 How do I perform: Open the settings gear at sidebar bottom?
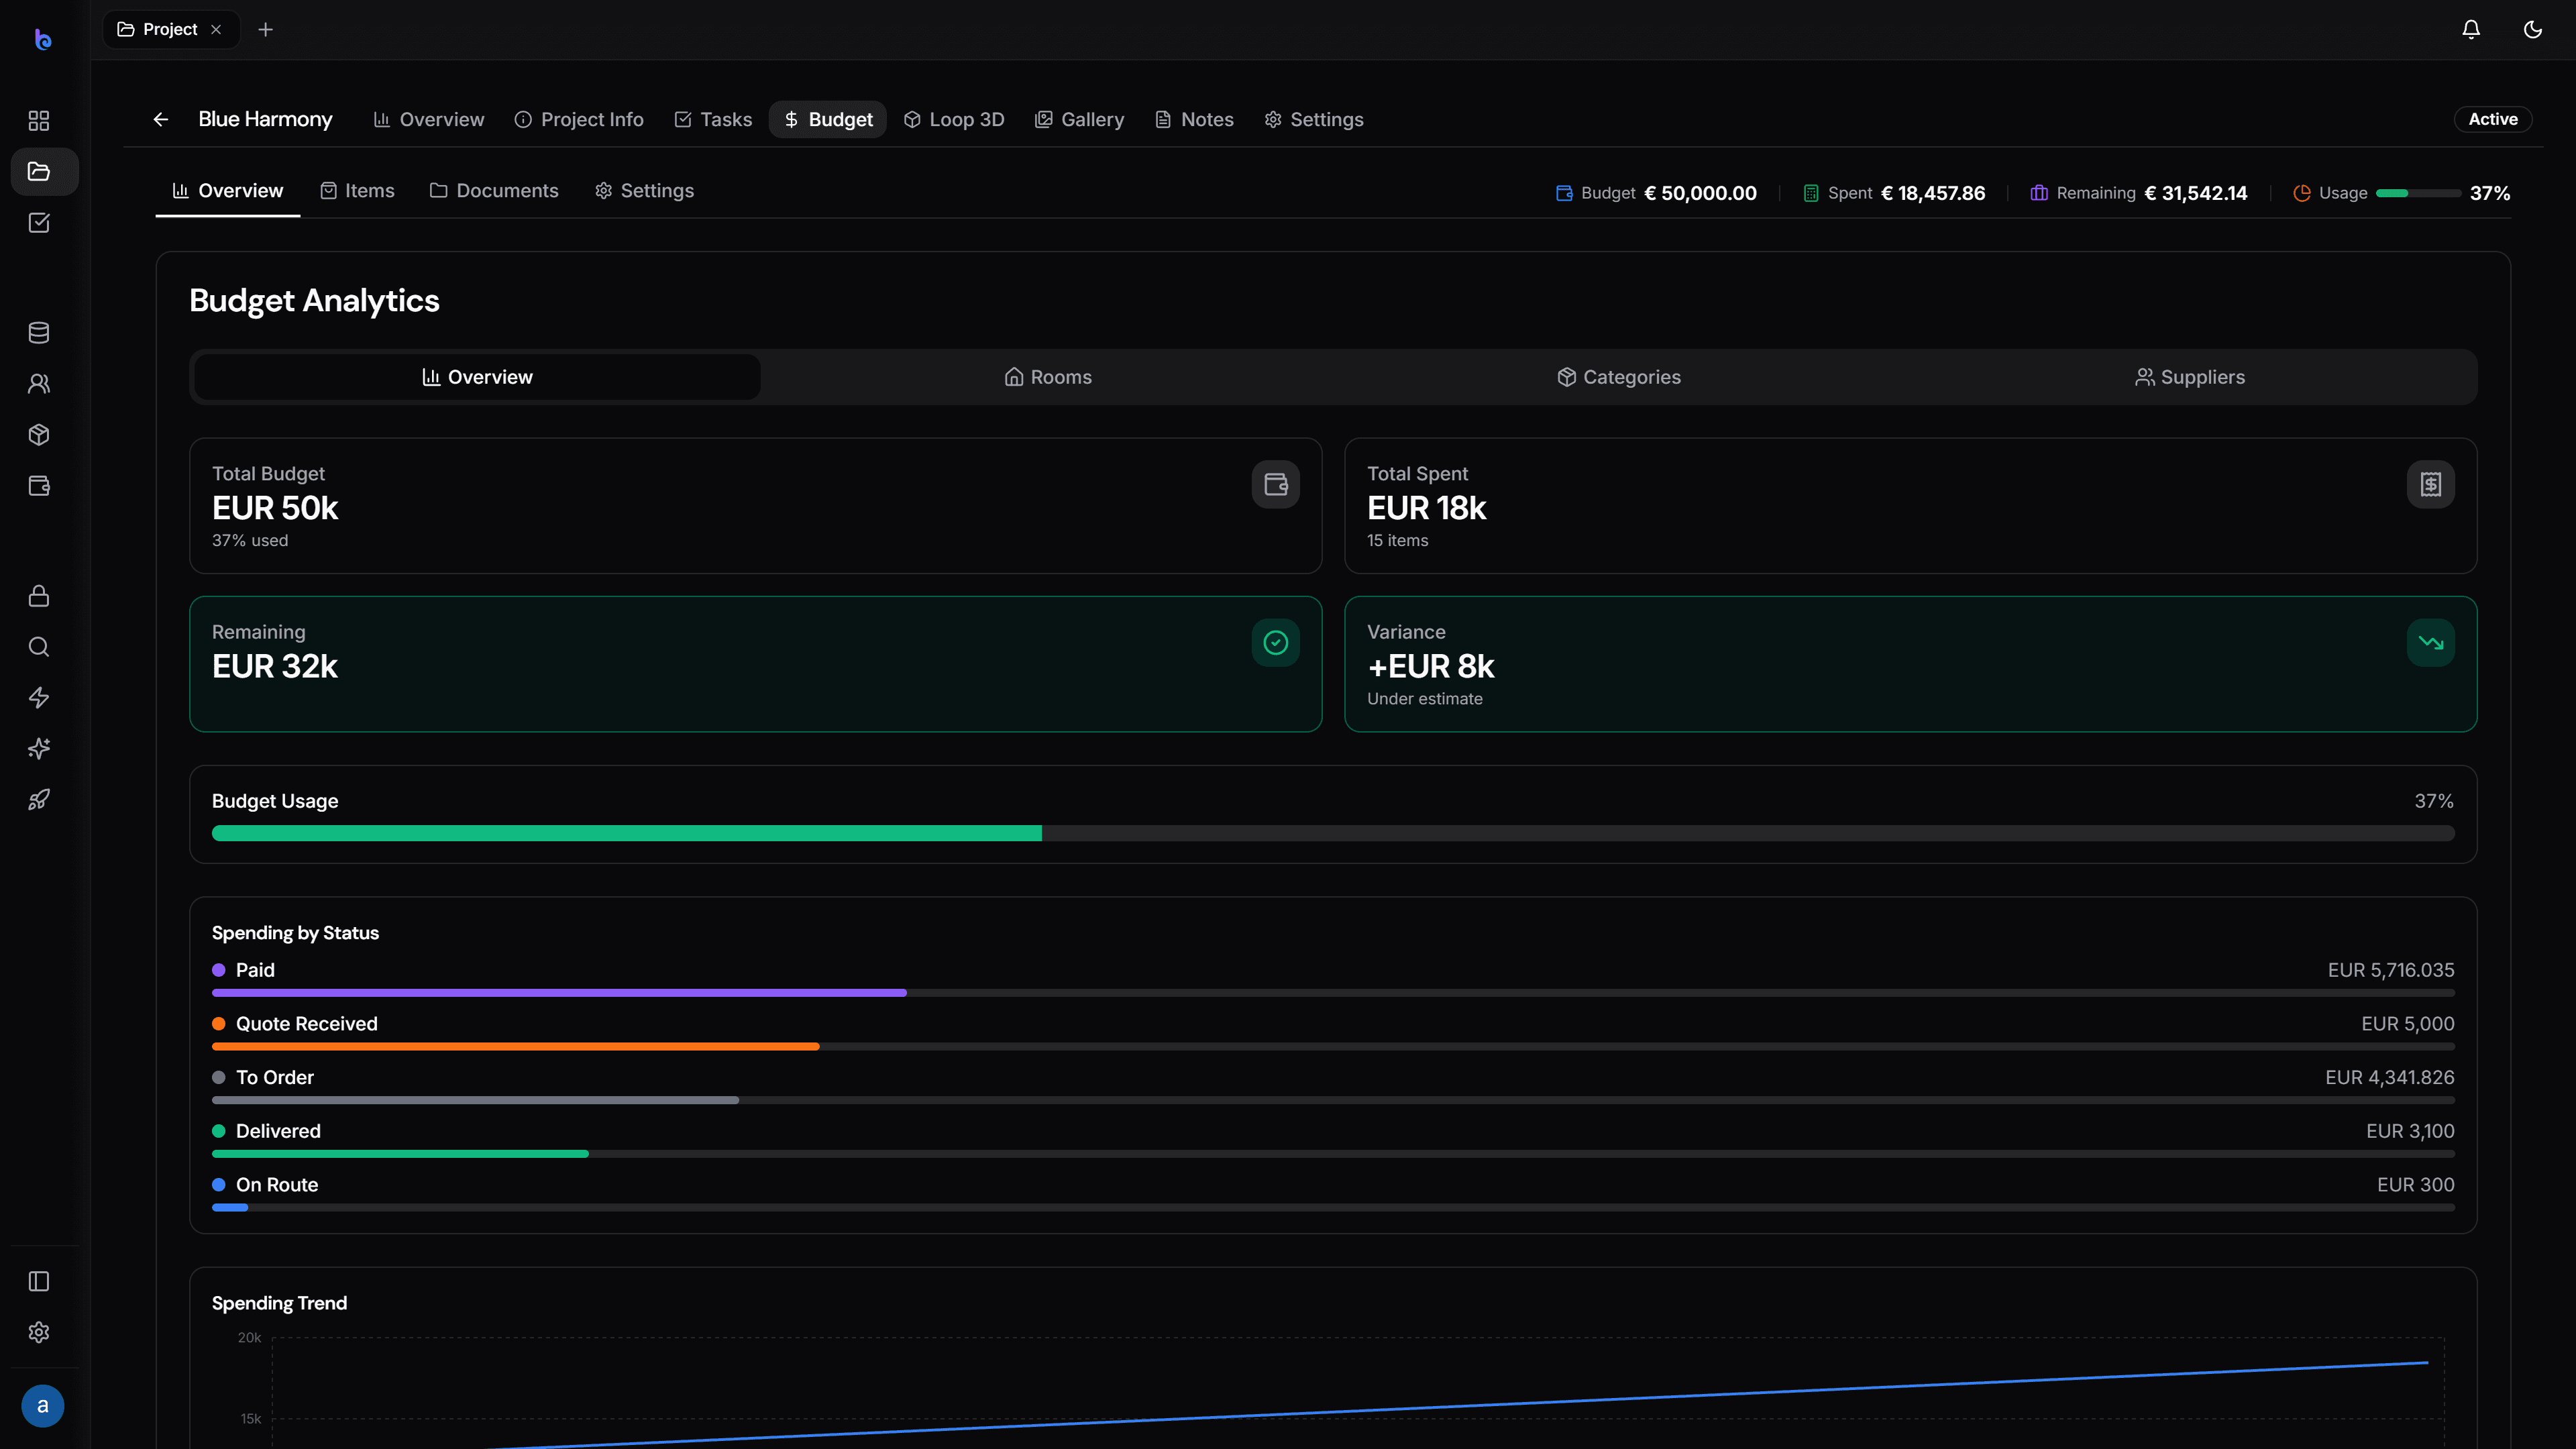click(x=39, y=1333)
